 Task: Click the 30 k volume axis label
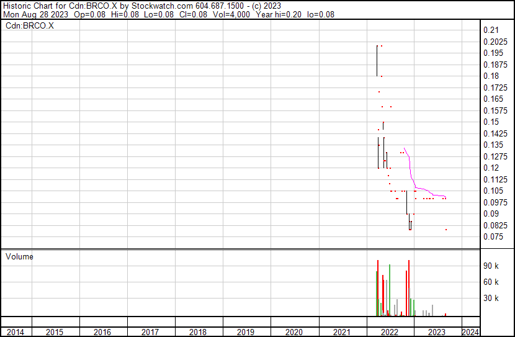491,298
